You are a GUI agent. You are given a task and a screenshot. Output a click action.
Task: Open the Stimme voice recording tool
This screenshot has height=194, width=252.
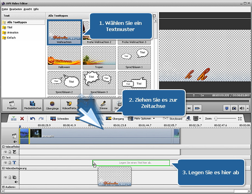pos(104,105)
